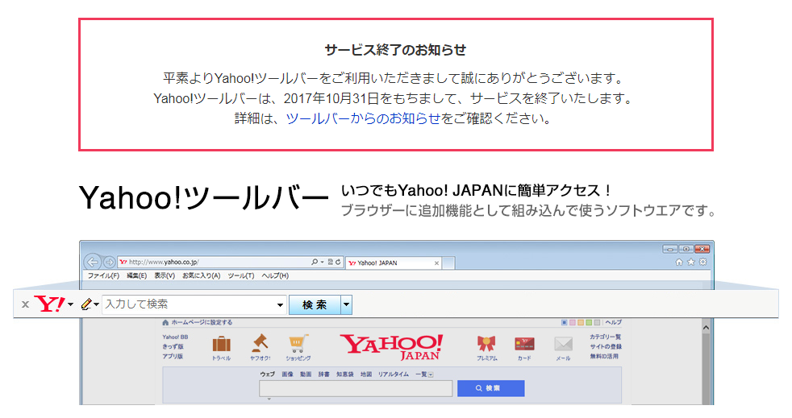Expand the pencil icon dropdown arrow
Viewport: 792px width, 418px height.
pyautogui.click(x=96, y=304)
